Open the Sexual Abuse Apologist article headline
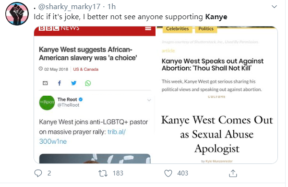The width and height of the screenshot is (288, 187). 217,134
